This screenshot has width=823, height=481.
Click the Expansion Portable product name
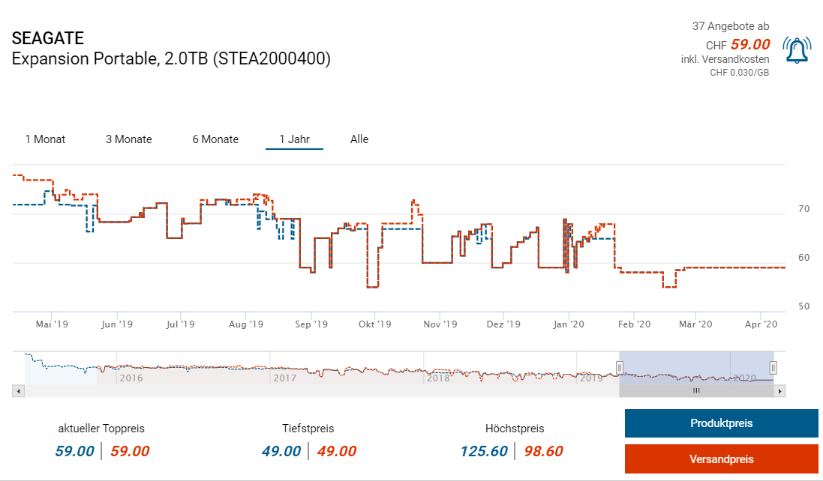[171, 59]
